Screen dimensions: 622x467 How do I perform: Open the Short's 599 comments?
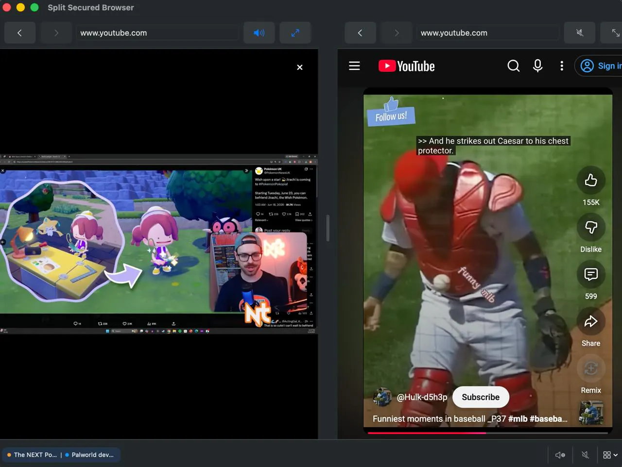tap(591, 274)
